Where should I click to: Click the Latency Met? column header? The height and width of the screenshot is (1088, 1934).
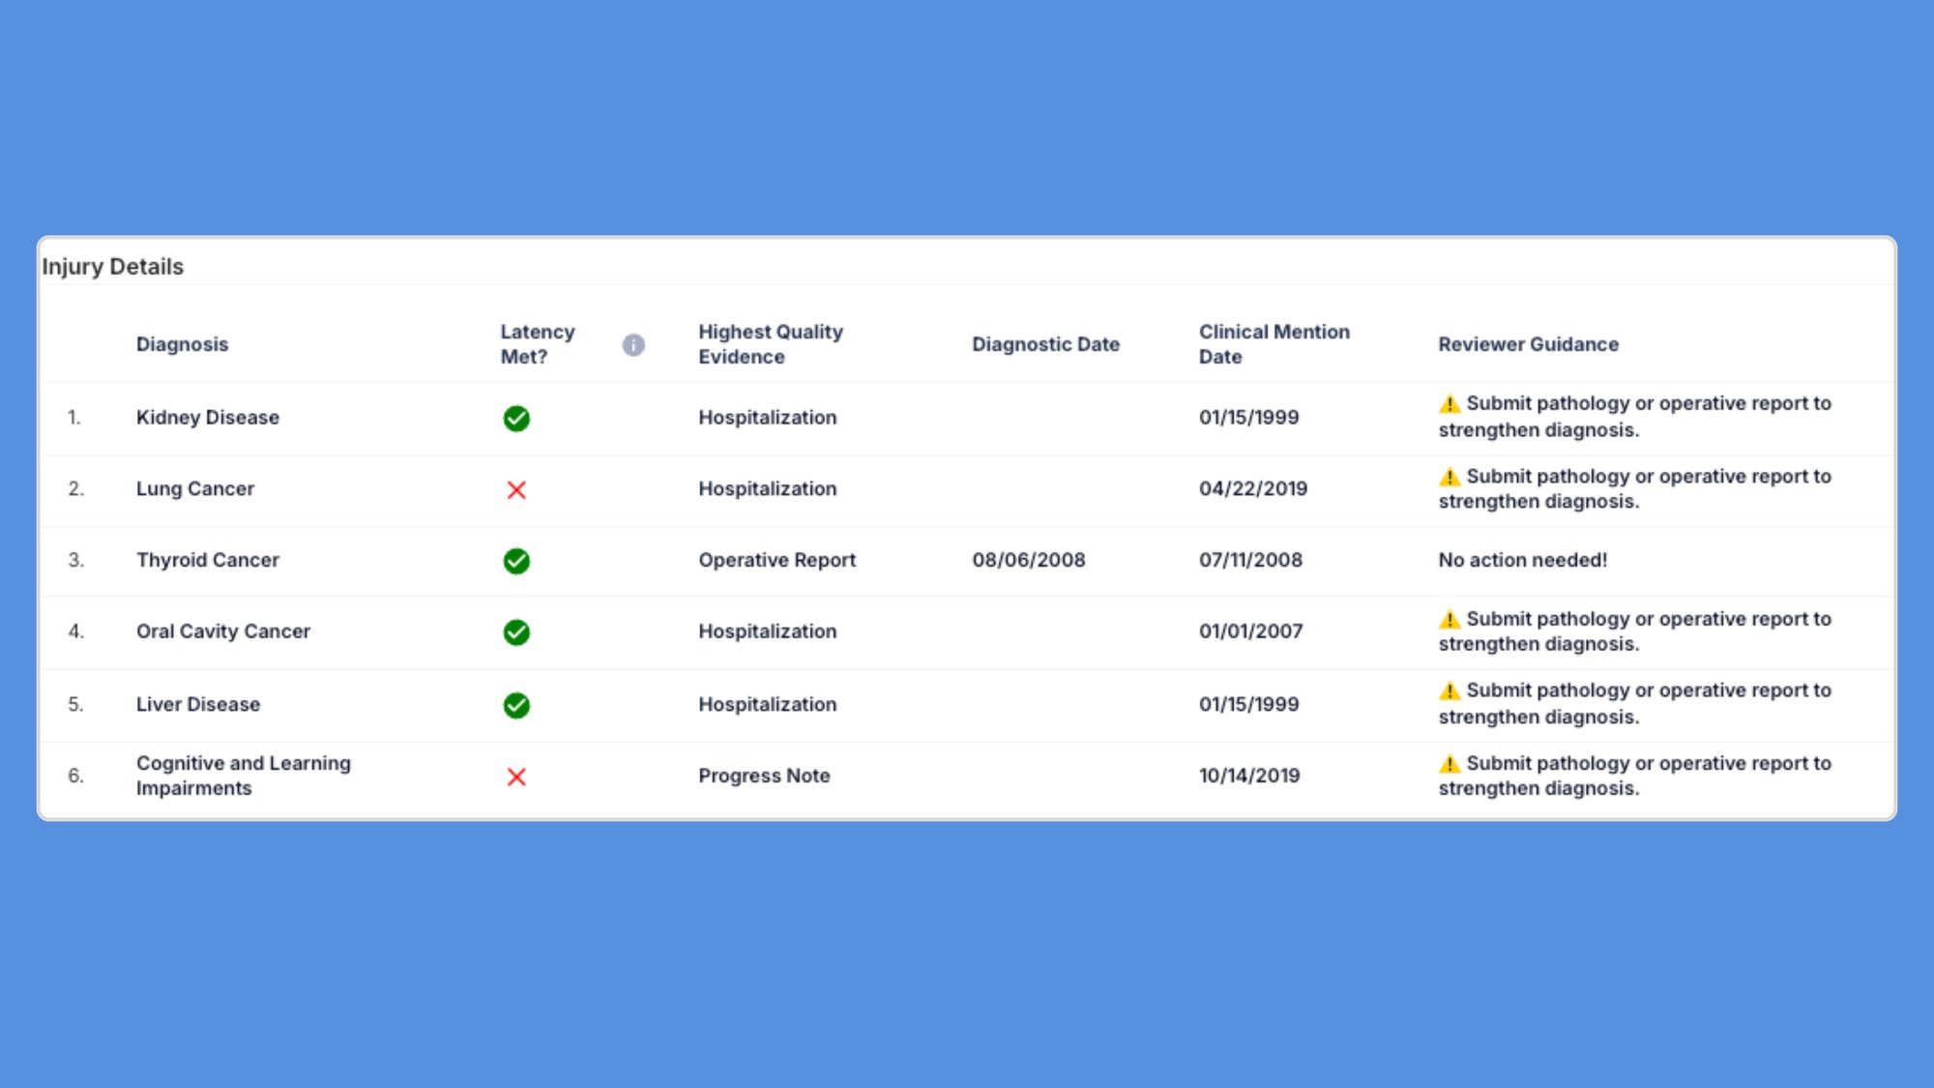(x=538, y=343)
